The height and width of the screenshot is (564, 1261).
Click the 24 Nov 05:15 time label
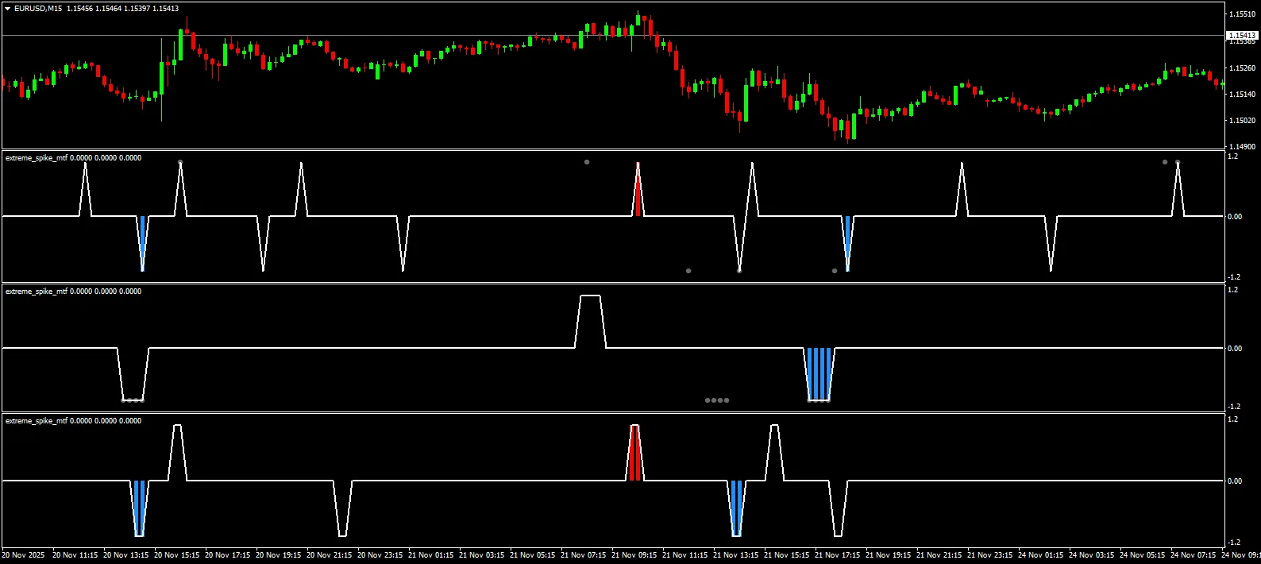1142,555
